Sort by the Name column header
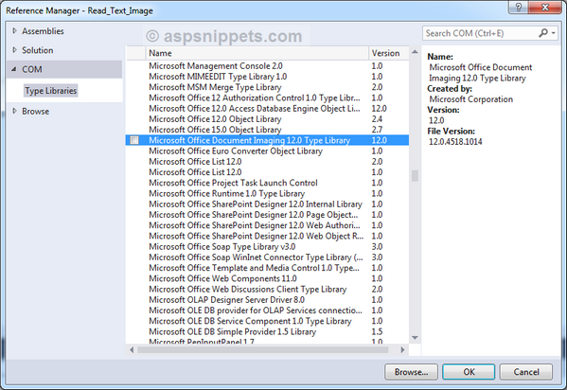Viewport: 567px width, 390px height. coord(257,53)
